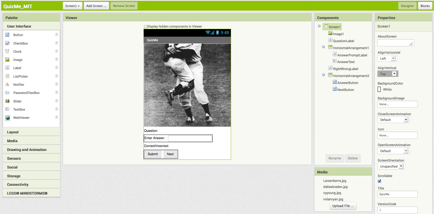The width and height of the screenshot is (434, 214).
Task: Open the Screen1 screen selector dropdown
Action: (73, 6)
